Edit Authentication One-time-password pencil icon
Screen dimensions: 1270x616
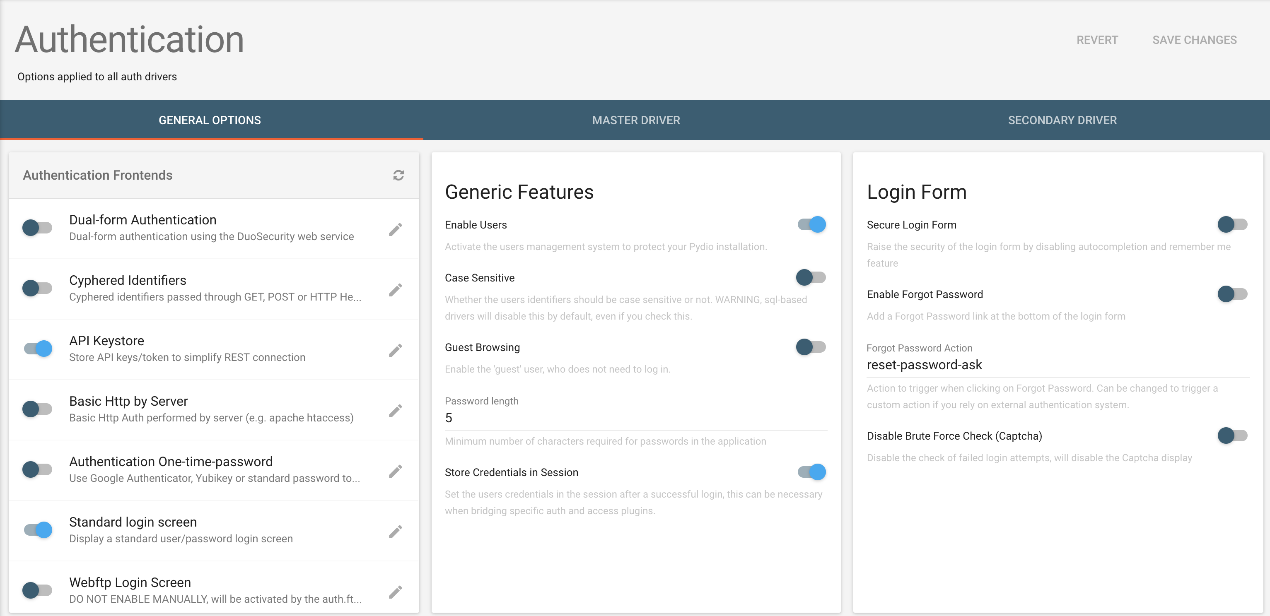[x=396, y=471]
